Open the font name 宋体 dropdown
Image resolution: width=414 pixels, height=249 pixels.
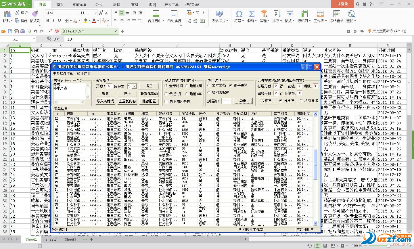click(x=78, y=13)
